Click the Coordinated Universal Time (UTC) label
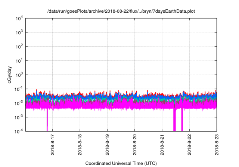Image resolution: width=239 pixels, height=167 pixels. [x=121, y=163]
